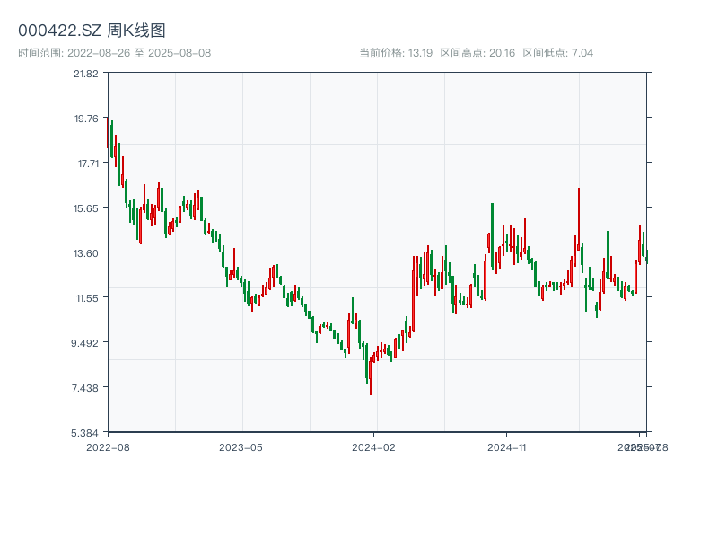Select the 时间范围 date range text
The width and height of the screenshot is (718, 539).
115,53
